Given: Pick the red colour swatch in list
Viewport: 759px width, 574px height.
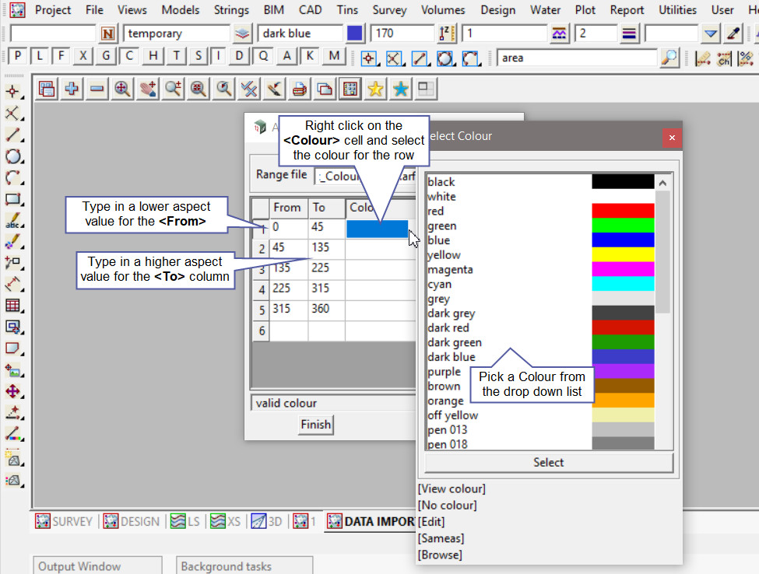Looking at the screenshot, I should click(x=623, y=211).
